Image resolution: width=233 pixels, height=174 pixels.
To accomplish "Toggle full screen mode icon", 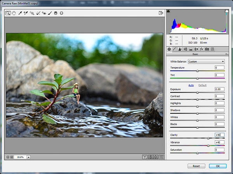I will coord(160,13).
